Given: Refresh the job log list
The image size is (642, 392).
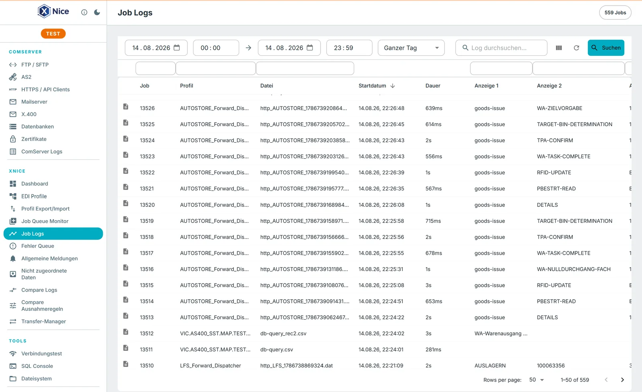Looking at the screenshot, I should (x=577, y=48).
